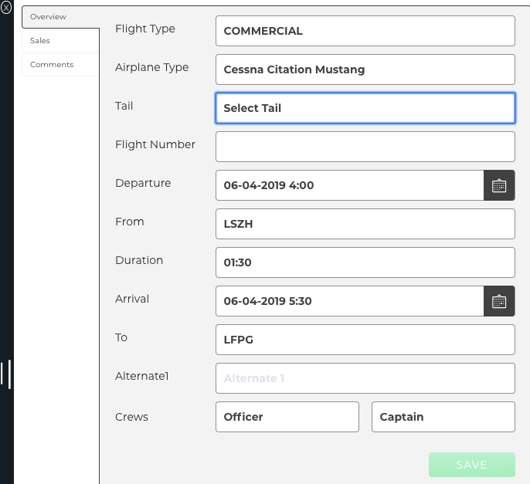530x484 pixels.
Task: Click the Flight Number input field
Action: (365, 147)
